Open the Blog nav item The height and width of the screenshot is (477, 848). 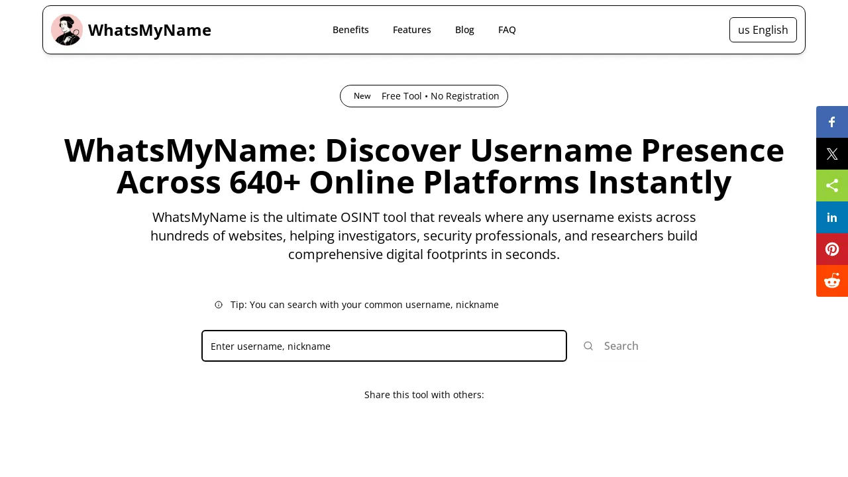pyautogui.click(x=464, y=30)
